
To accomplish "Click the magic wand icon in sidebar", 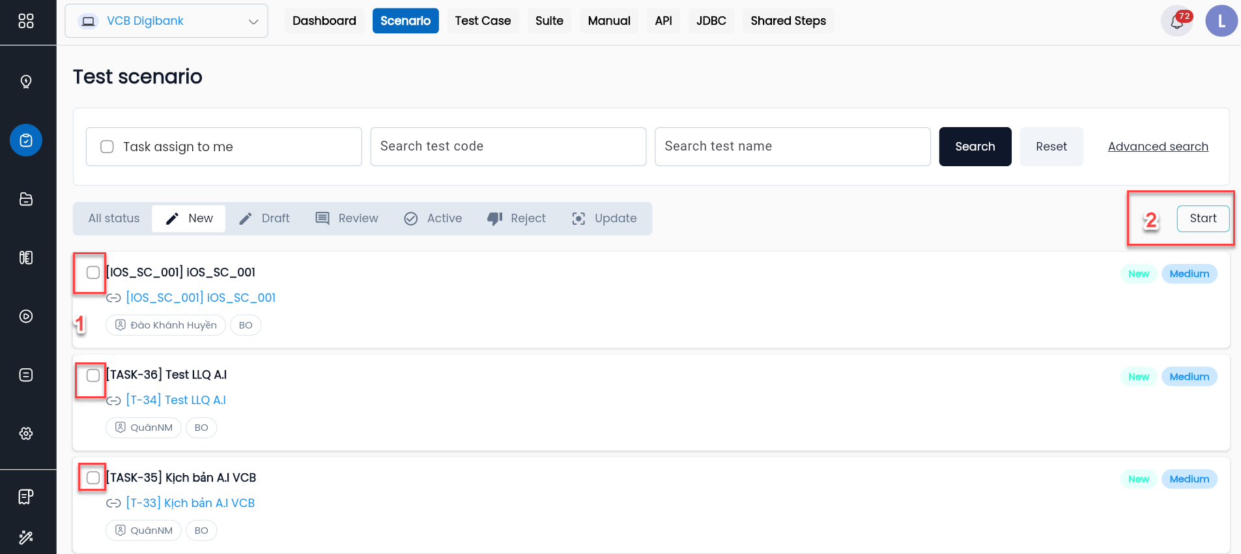I will point(26,537).
